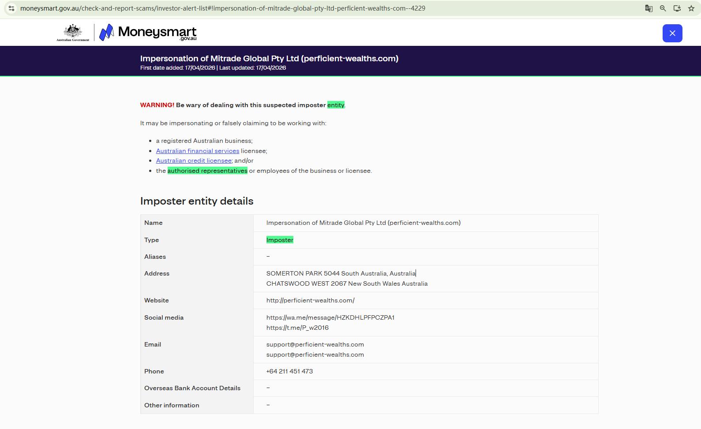Click the wa.me WhatsApp social media URL

click(330, 317)
